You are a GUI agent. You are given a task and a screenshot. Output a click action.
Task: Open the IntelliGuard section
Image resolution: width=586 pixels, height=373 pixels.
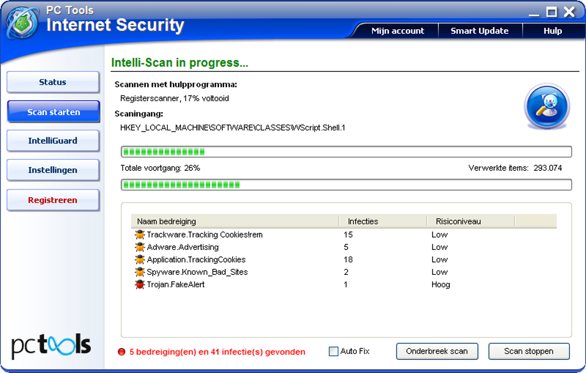click(x=53, y=141)
